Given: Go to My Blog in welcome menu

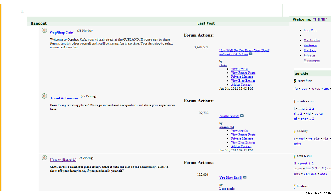Looking at the screenshot, I should tap(310, 50).
